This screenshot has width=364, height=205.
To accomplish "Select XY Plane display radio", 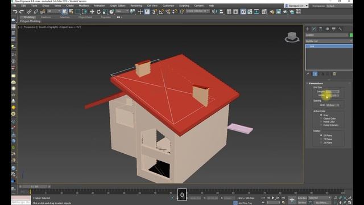I will coord(321,136).
